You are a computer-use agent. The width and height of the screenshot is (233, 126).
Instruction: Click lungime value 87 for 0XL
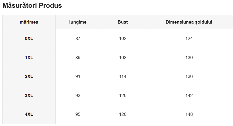78,39
